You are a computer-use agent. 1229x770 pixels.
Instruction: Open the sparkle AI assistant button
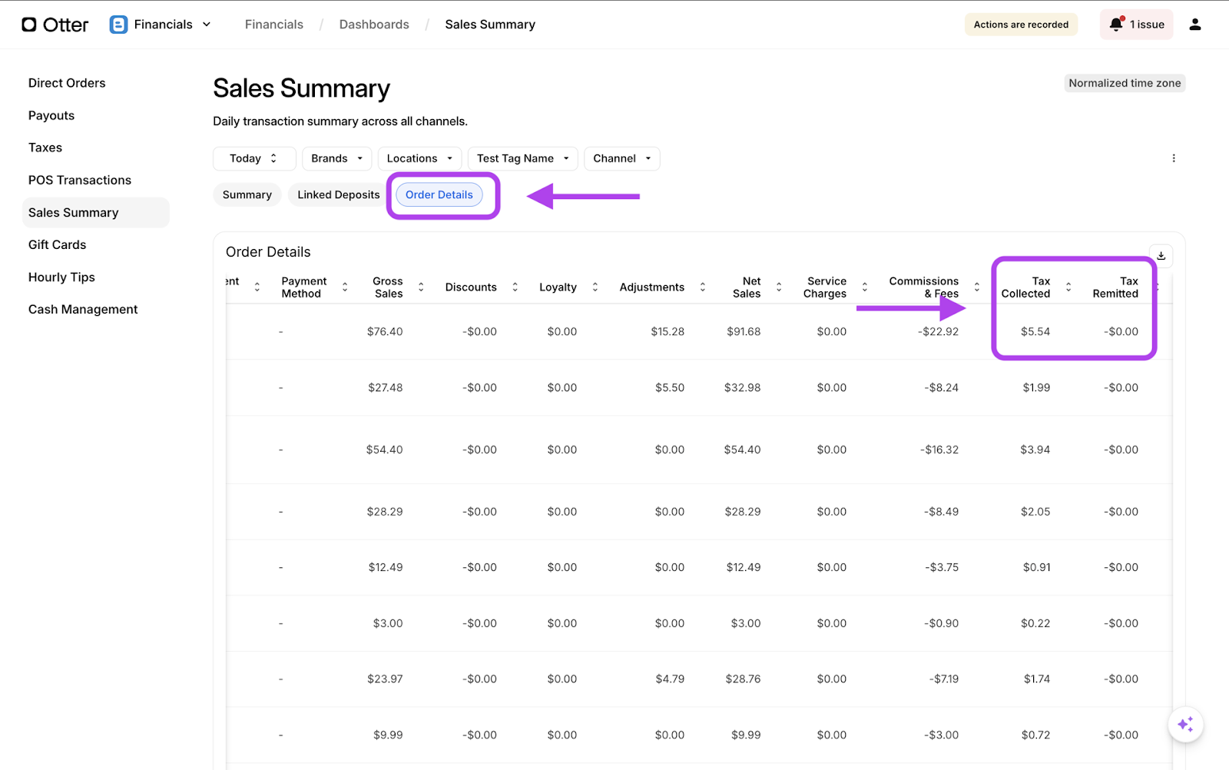(x=1185, y=724)
